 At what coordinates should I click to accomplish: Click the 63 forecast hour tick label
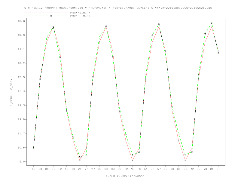click(172, 169)
